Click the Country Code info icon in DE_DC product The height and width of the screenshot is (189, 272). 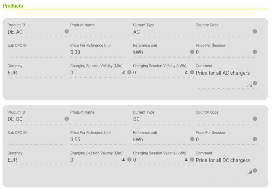click(x=255, y=119)
